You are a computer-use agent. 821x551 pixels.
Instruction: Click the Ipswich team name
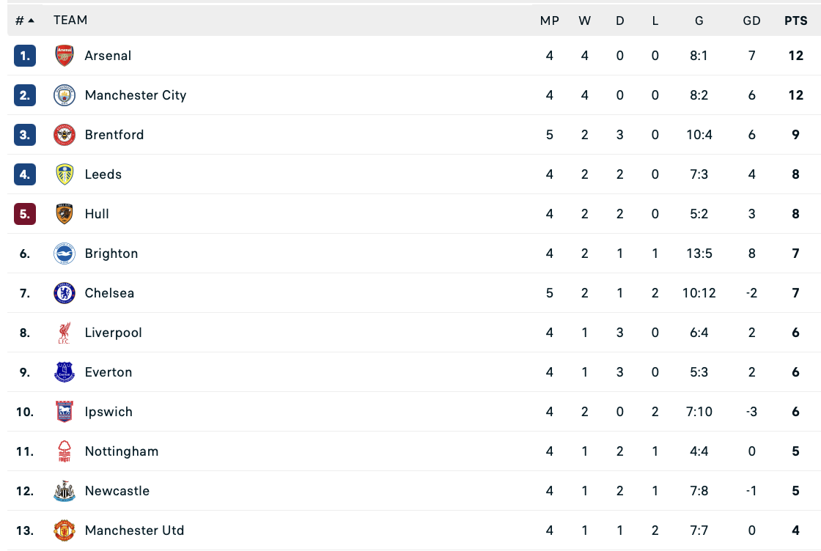pyautogui.click(x=108, y=412)
